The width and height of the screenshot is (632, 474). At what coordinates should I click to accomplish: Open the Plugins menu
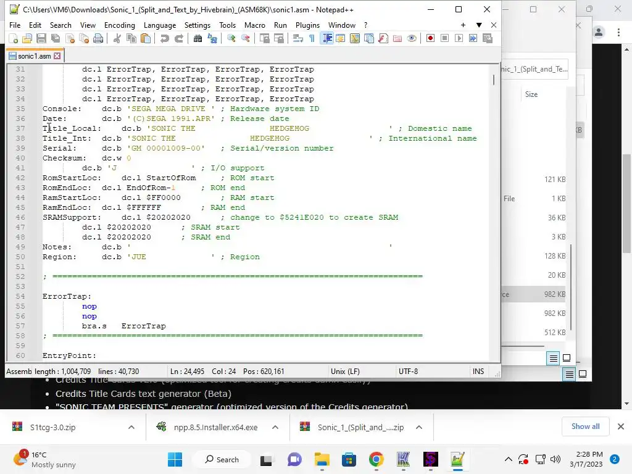tap(307, 25)
